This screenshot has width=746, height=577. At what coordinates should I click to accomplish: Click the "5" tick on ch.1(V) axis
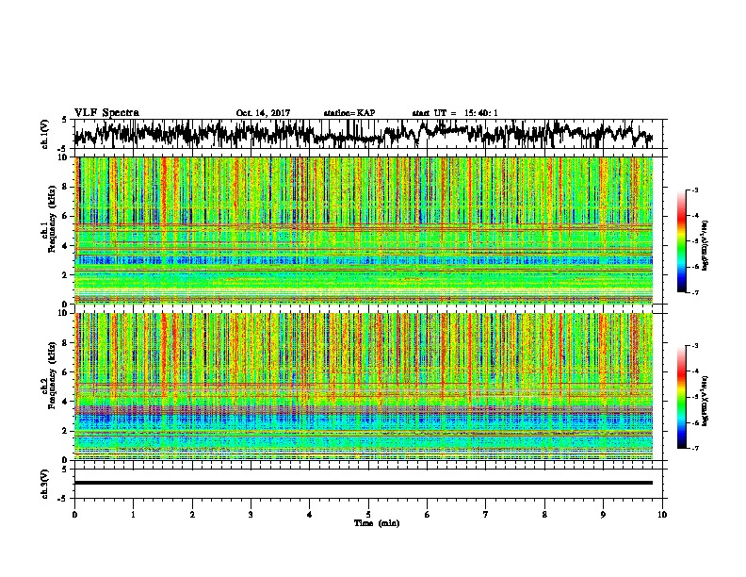click(x=64, y=120)
